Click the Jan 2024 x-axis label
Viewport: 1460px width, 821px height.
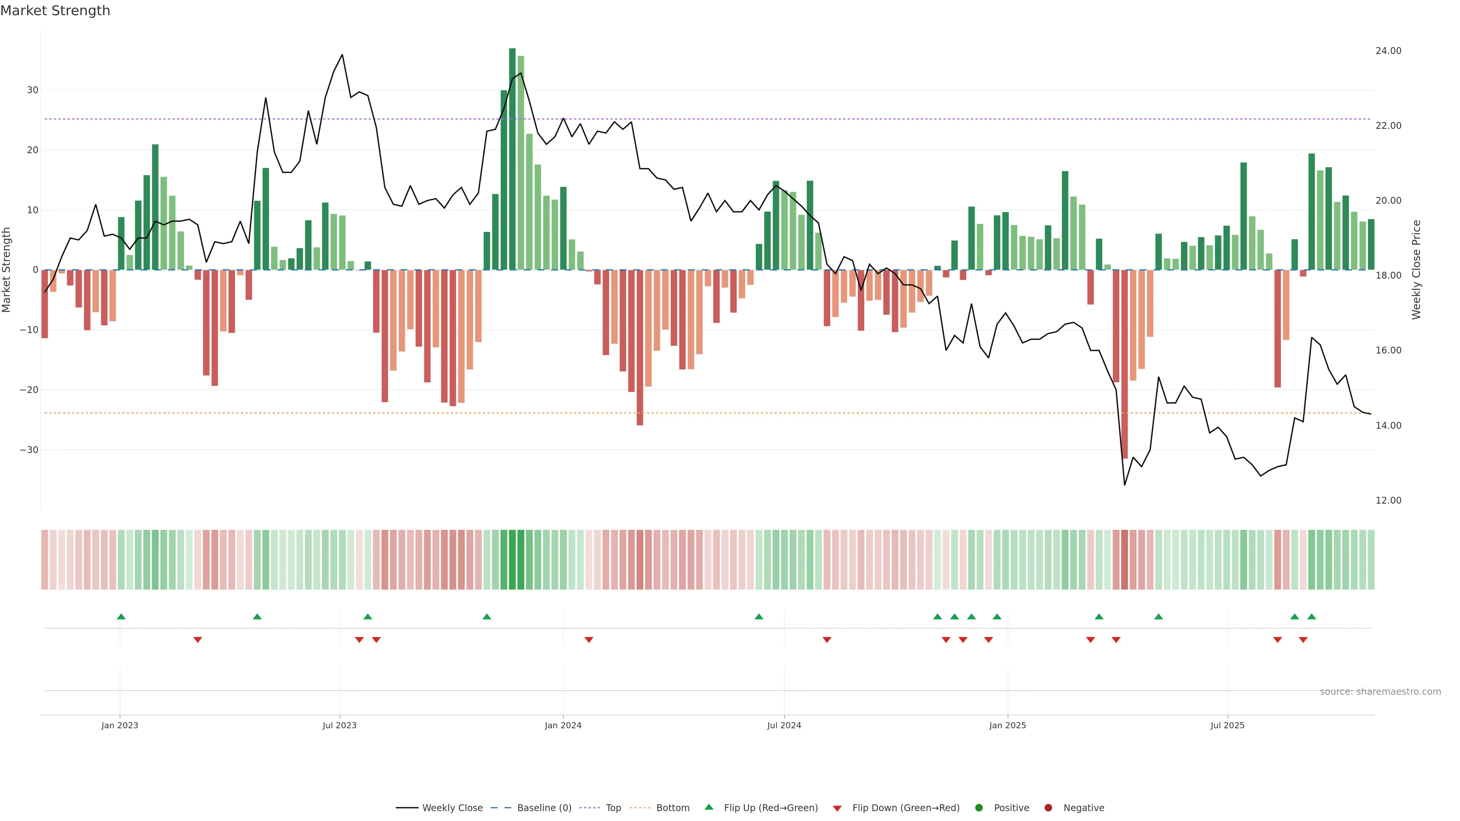563,725
